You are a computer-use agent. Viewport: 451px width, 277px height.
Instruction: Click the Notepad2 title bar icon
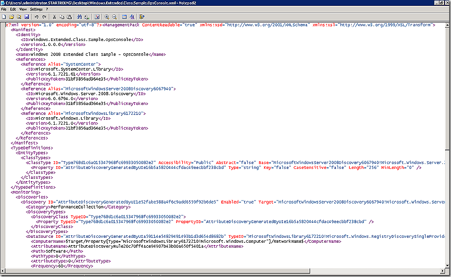(x=3, y=3)
